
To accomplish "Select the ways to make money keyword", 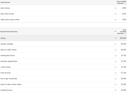I will tap(9, 50).
